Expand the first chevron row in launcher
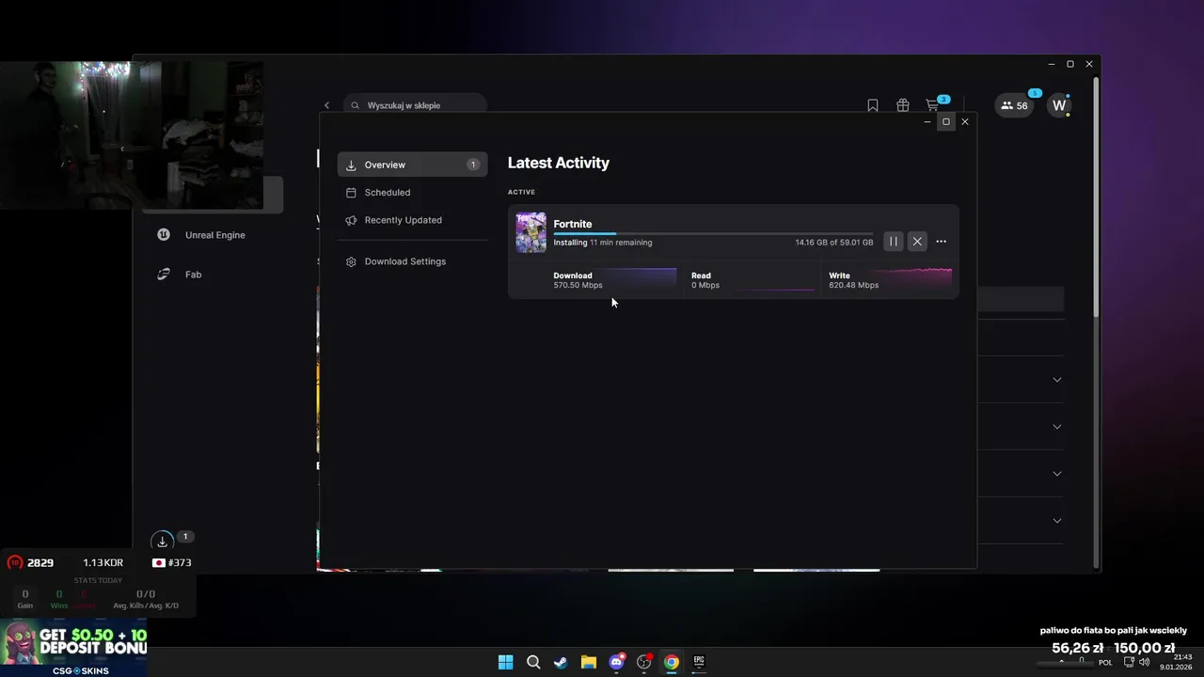The height and width of the screenshot is (677, 1204). coord(1057,380)
